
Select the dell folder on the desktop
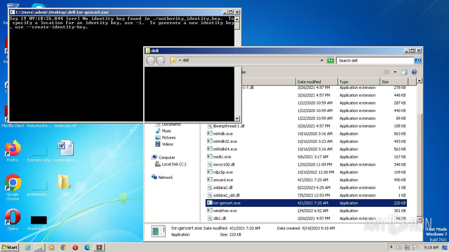click(x=65, y=185)
